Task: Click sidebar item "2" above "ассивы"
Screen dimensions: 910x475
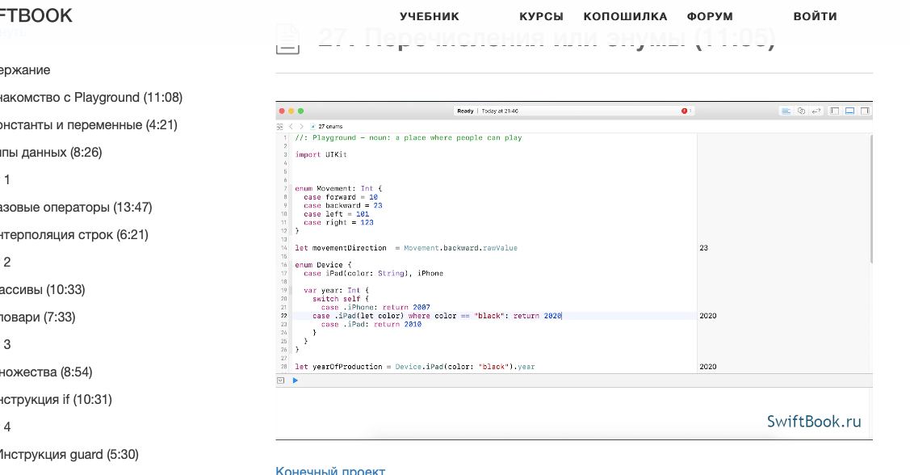Action: click(7, 263)
